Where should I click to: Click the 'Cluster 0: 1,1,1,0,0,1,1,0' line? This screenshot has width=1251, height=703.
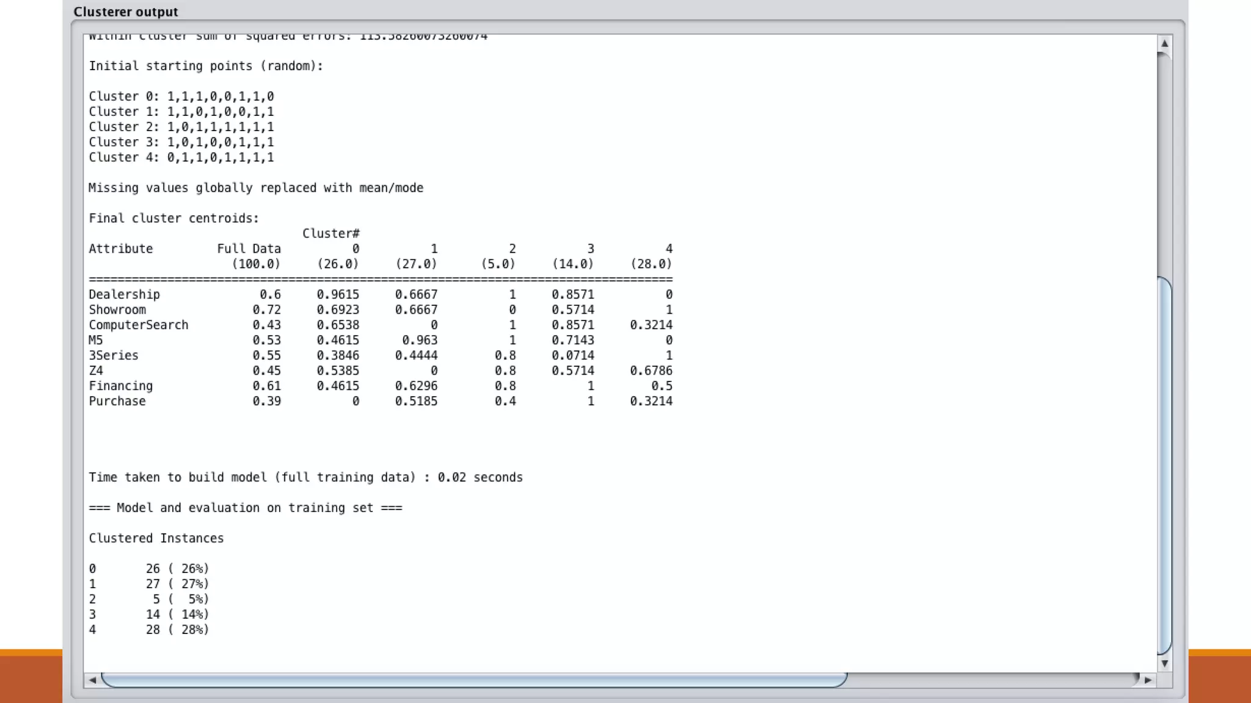181,96
